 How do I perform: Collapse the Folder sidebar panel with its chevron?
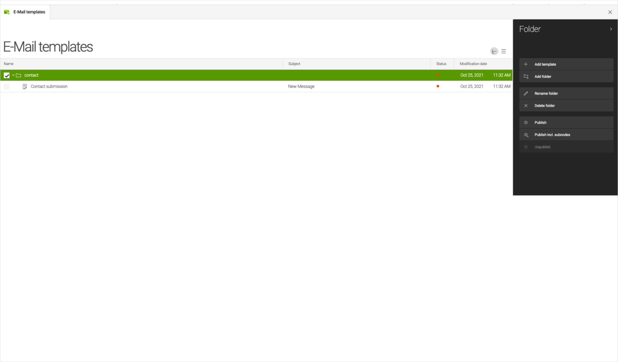(611, 29)
